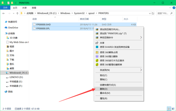This screenshot has width=176, height=111.
Task: Open the 查看 ribbon tab
Action: tap(34, 8)
